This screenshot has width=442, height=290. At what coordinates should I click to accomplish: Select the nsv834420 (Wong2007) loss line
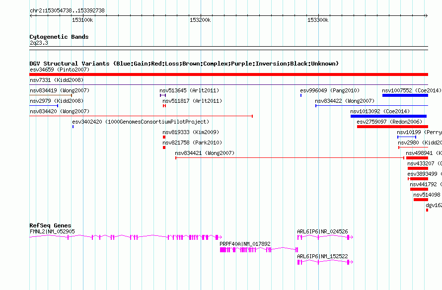(141, 116)
